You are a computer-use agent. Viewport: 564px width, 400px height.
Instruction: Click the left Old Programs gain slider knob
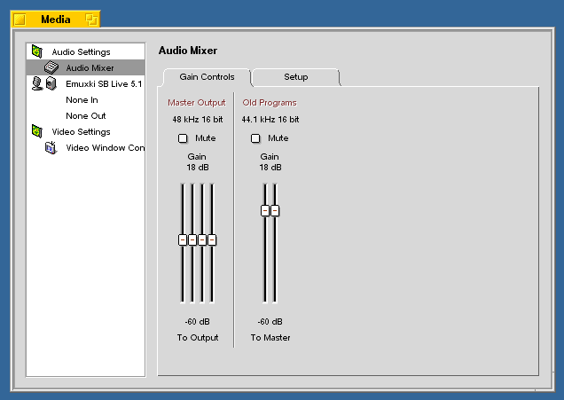click(264, 210)
